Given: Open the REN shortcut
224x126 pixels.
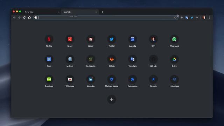Looking at the screenshot, I should pyautogui.click(x=153, y=41).
